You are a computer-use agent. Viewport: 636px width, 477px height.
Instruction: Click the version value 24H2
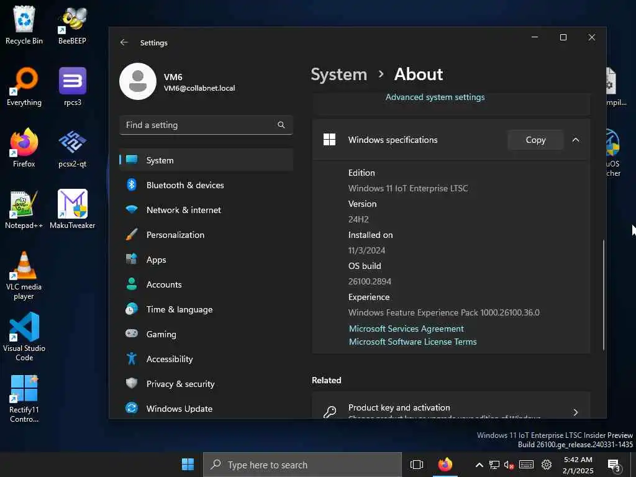(358, 219)
